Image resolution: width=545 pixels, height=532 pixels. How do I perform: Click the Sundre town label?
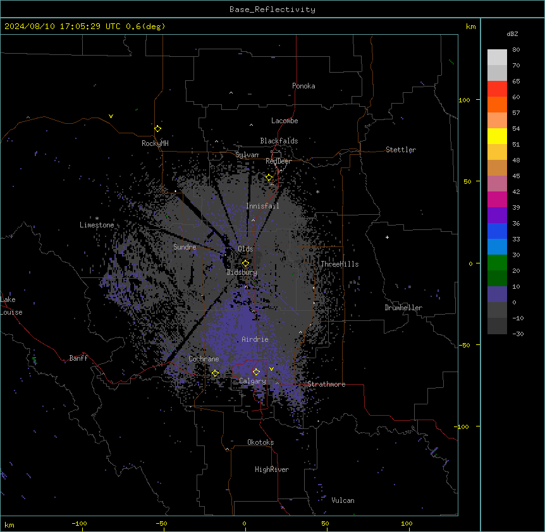(185, 247)
